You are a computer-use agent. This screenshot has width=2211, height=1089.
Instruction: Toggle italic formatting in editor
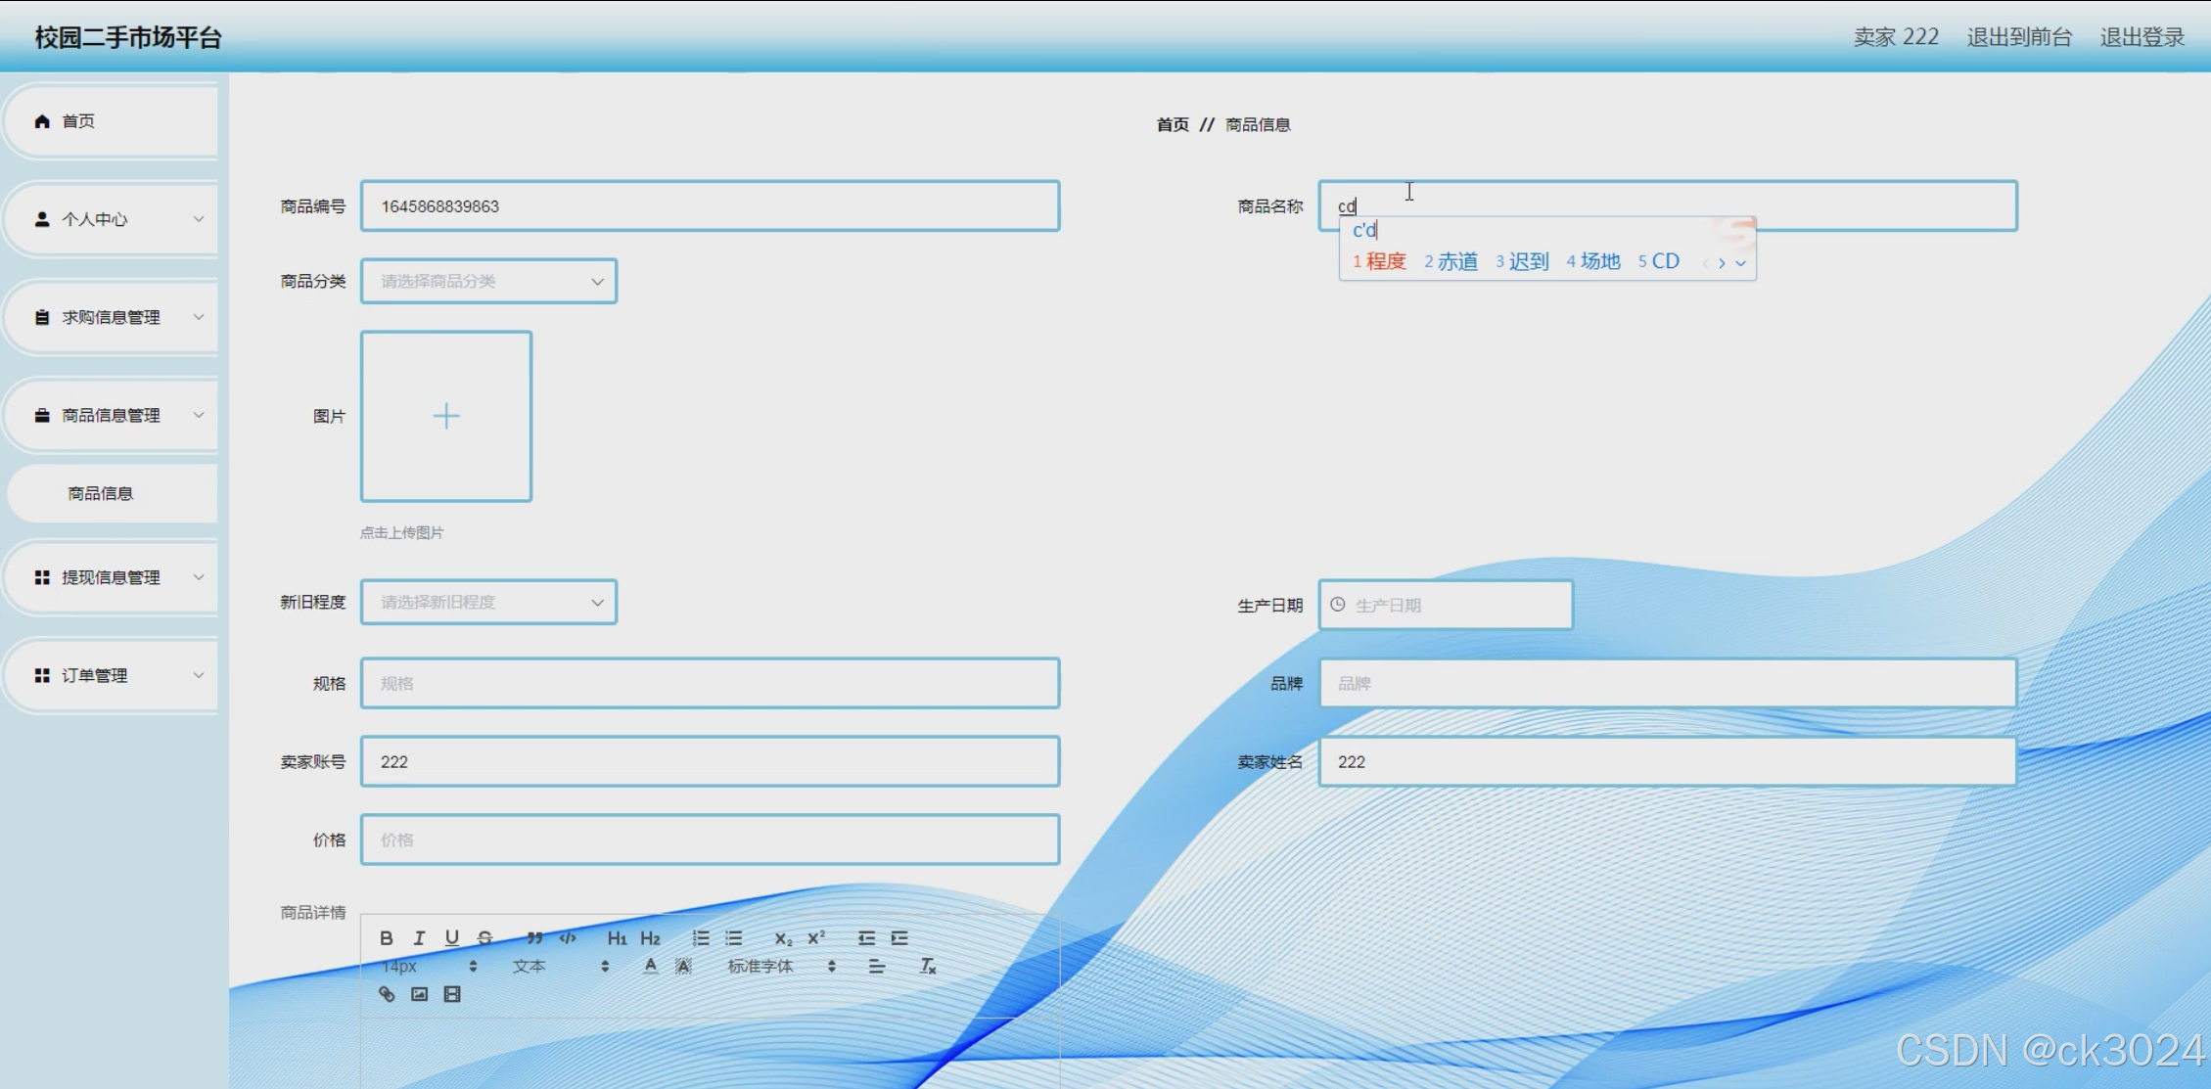pos(419,938)
